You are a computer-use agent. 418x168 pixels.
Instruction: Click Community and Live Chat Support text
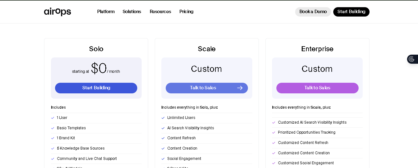(x=87, y=159)
